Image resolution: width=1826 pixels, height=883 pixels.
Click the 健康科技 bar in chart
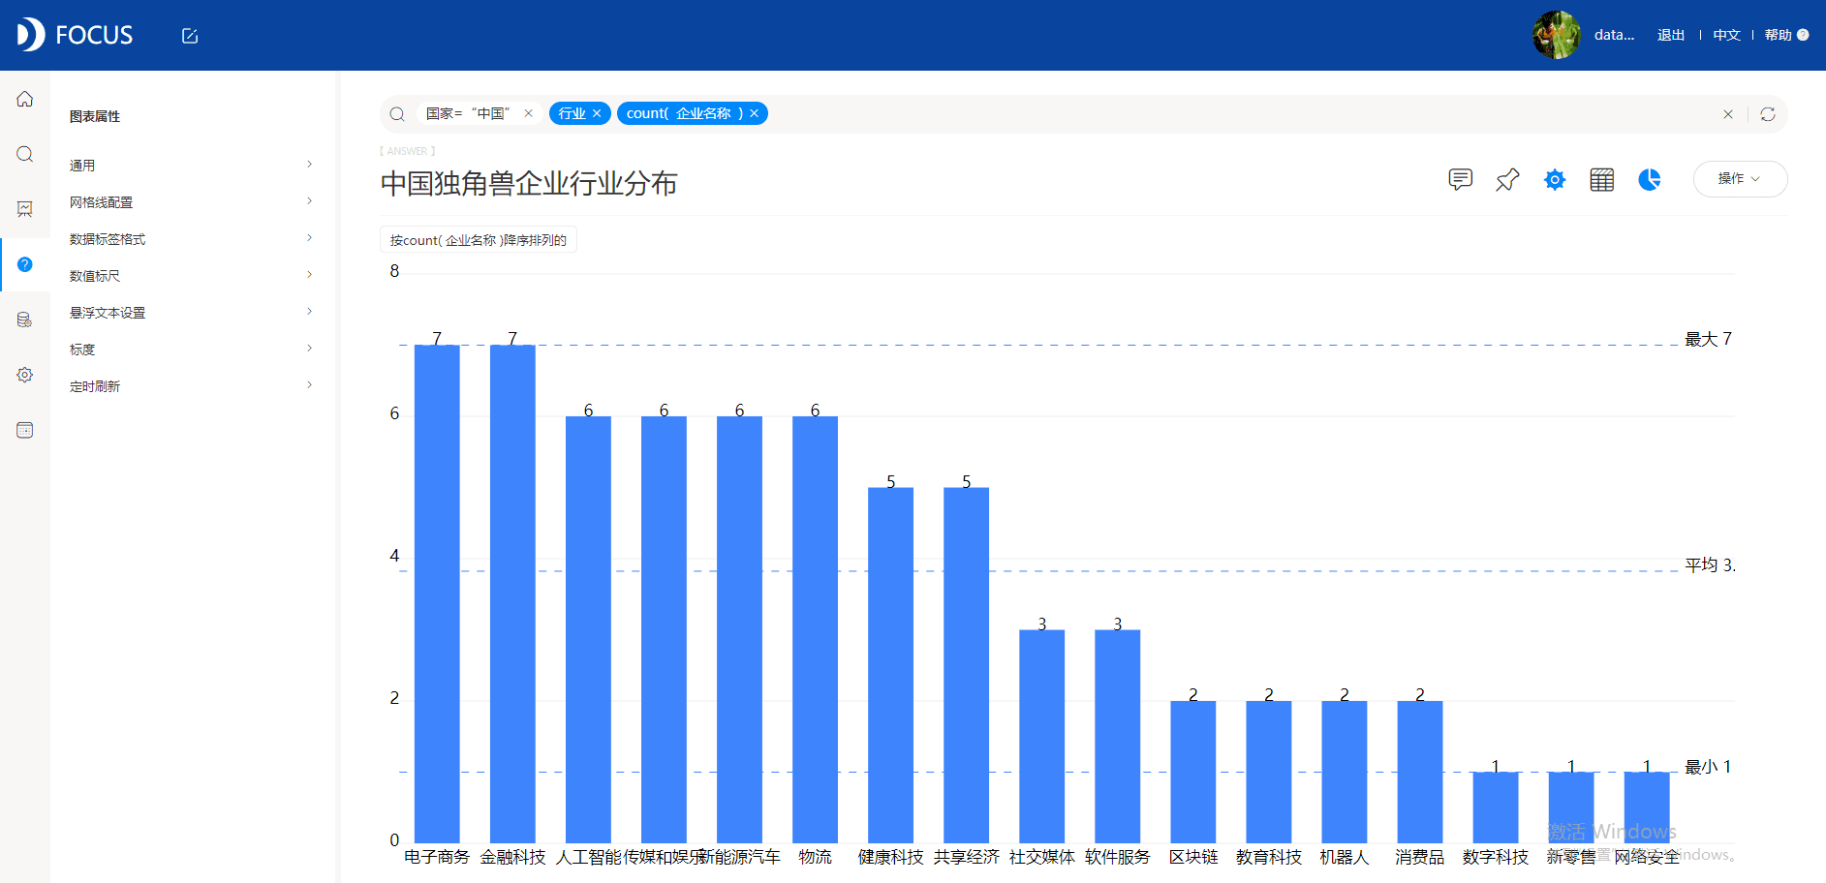point(890,665)
